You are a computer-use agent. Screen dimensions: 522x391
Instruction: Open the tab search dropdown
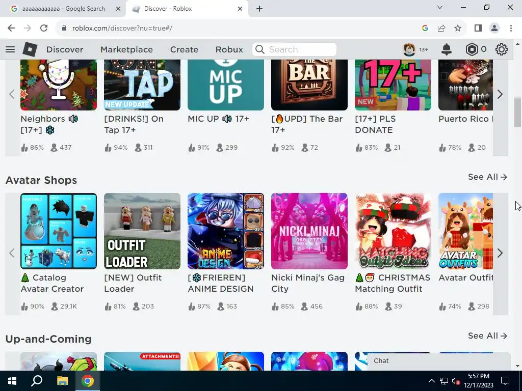(440, 7)
